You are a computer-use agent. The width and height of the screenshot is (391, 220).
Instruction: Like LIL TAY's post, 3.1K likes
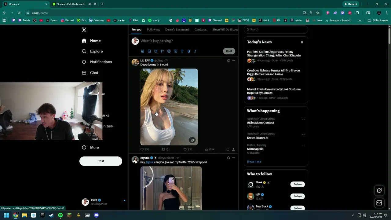[x=188, y=149]
